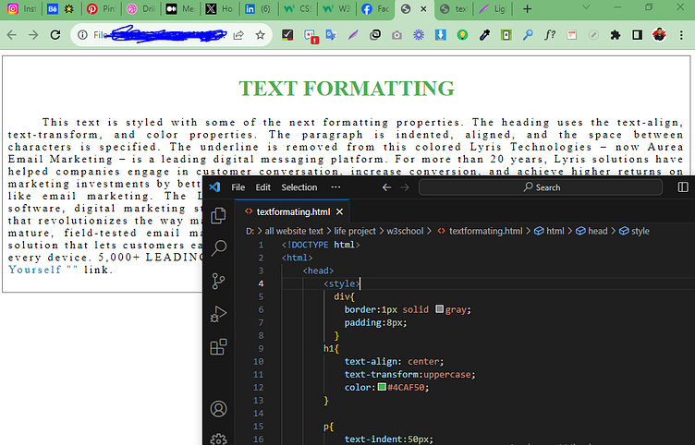Open the Accounts menu in VS Code
This screenshot has width=695, height=445.
pos(219,408)
